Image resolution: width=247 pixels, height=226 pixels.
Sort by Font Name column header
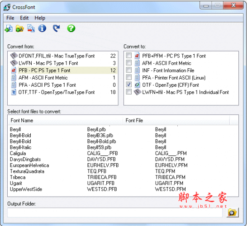(66, 120)
